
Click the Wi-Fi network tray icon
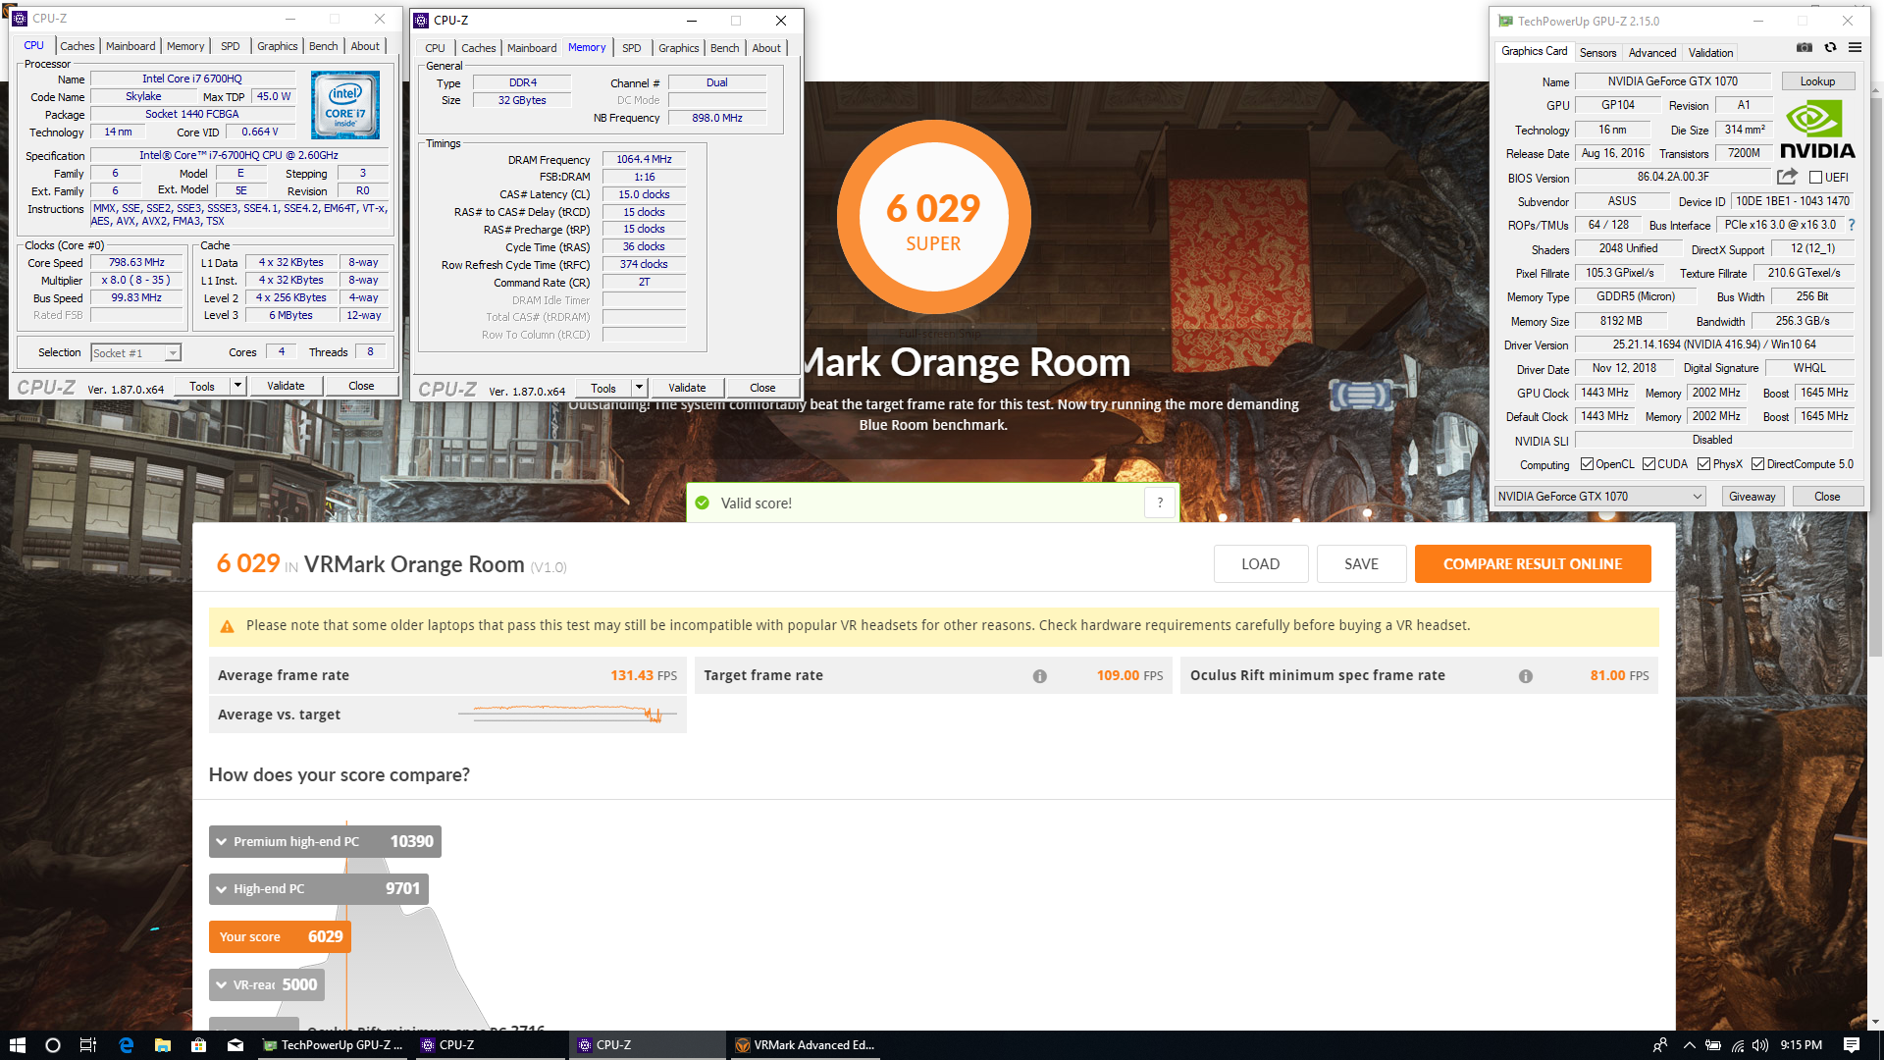tap(1737, 1045)
